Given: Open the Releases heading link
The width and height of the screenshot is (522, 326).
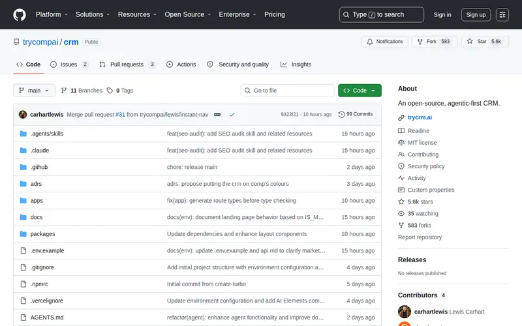Looking at the screenshot, I should pyautogui.click(x=412, y=259).
